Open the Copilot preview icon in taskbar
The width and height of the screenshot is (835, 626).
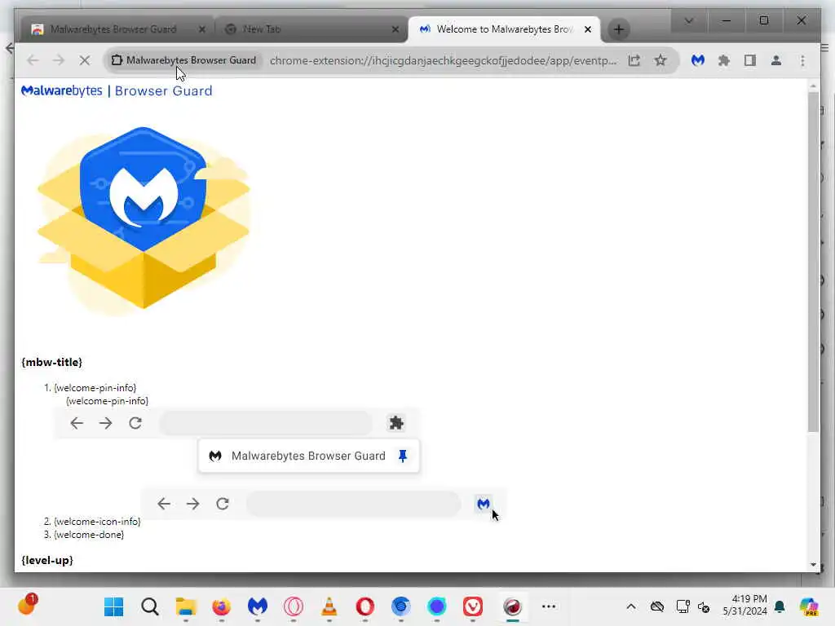coord(809,606)
